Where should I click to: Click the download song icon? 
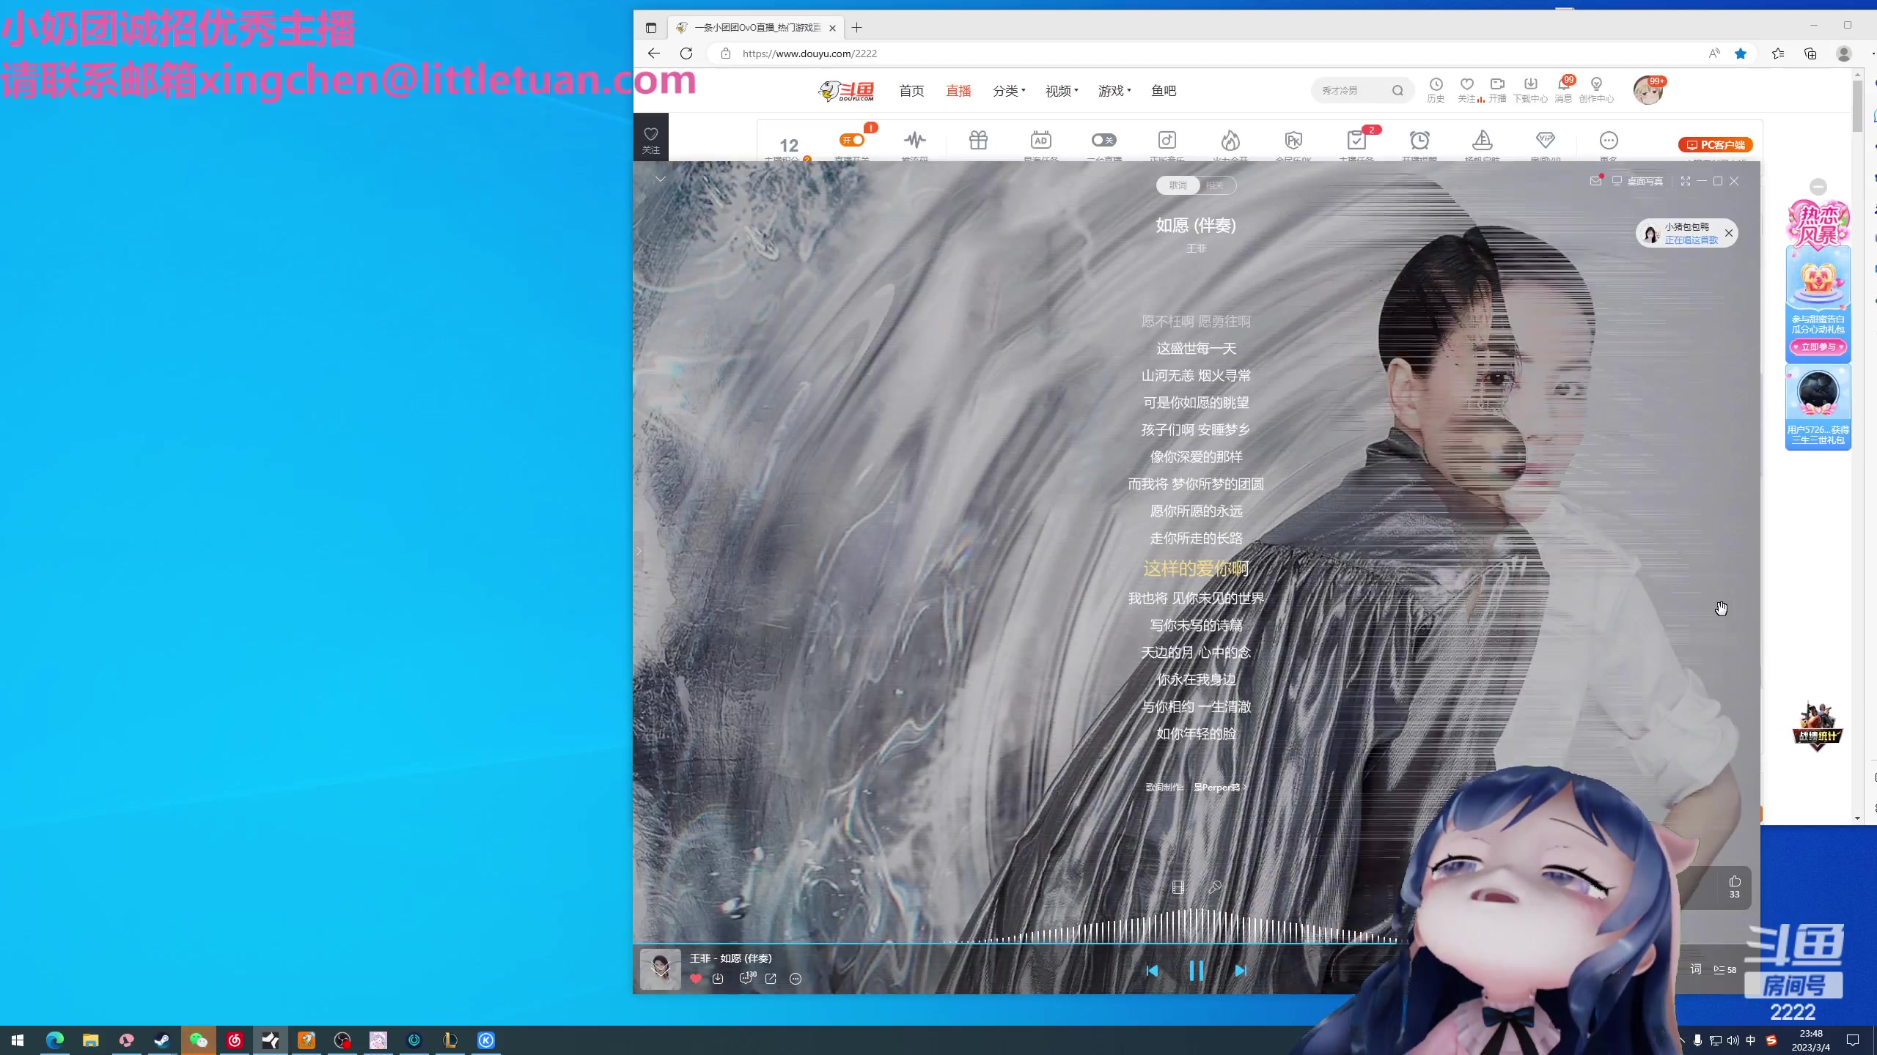click(x=718, y=979)
